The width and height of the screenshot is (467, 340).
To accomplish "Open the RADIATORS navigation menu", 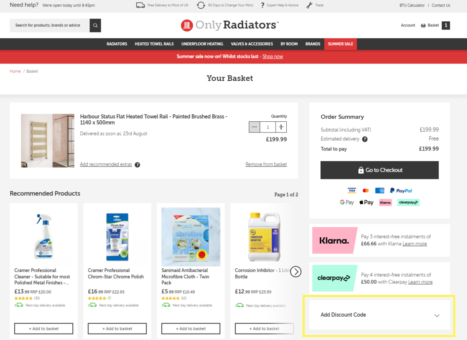I will point(116,44).
